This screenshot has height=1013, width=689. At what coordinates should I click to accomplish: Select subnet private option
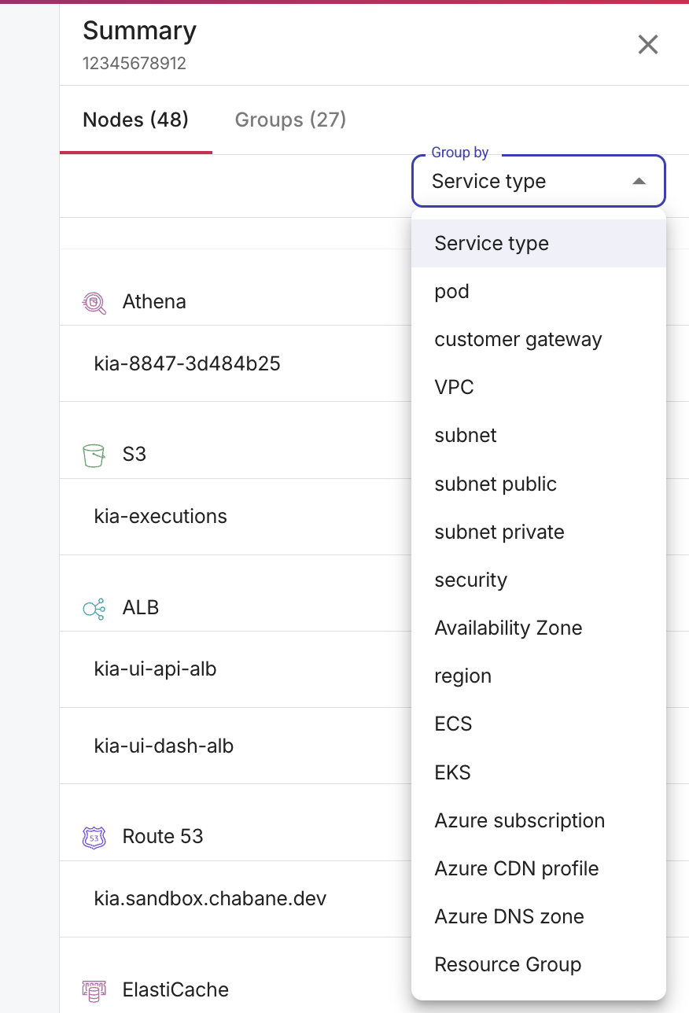(539, 532)
